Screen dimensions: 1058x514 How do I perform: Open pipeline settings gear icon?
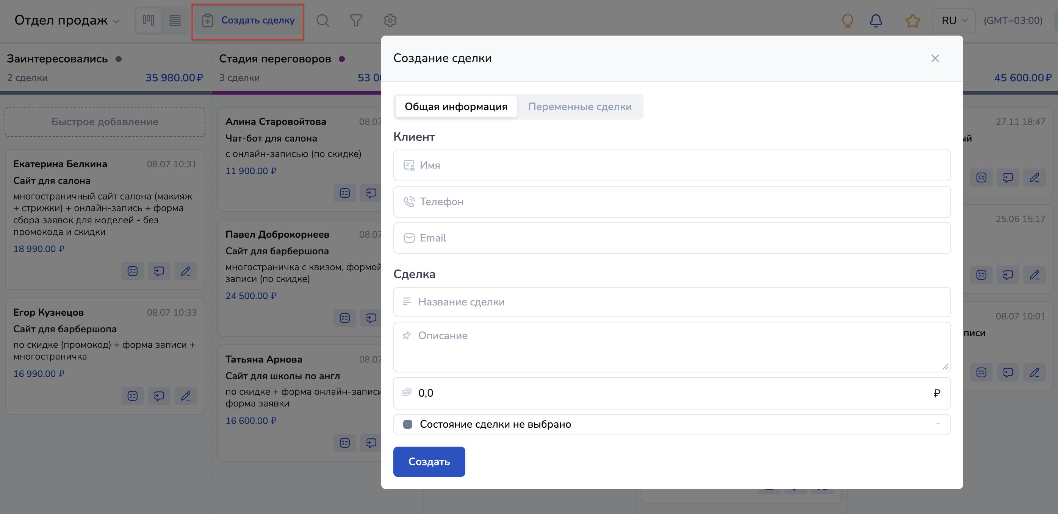(390, 20)
